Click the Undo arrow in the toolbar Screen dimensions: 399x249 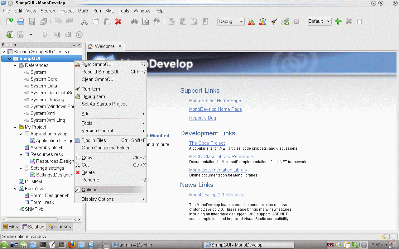58,21
